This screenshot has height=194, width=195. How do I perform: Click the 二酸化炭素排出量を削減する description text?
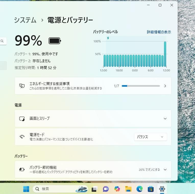[x=66, y=88]
